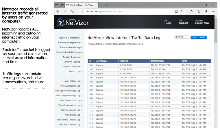
Task: Show tab previews chevron
Action: [106, 5]
